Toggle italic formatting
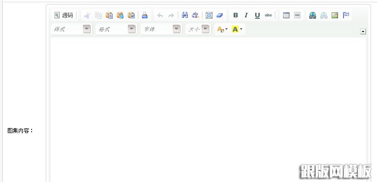This screenshot has height=182, width=377. [246, 16]
